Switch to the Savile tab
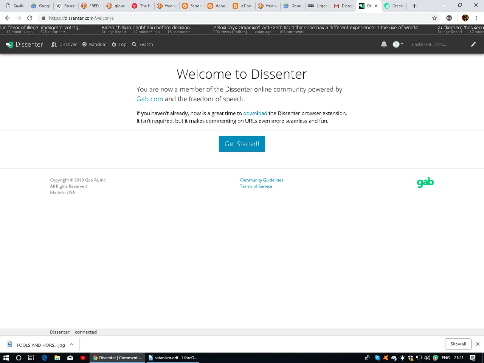Screen dimensions: 484x363 (16, 6)
